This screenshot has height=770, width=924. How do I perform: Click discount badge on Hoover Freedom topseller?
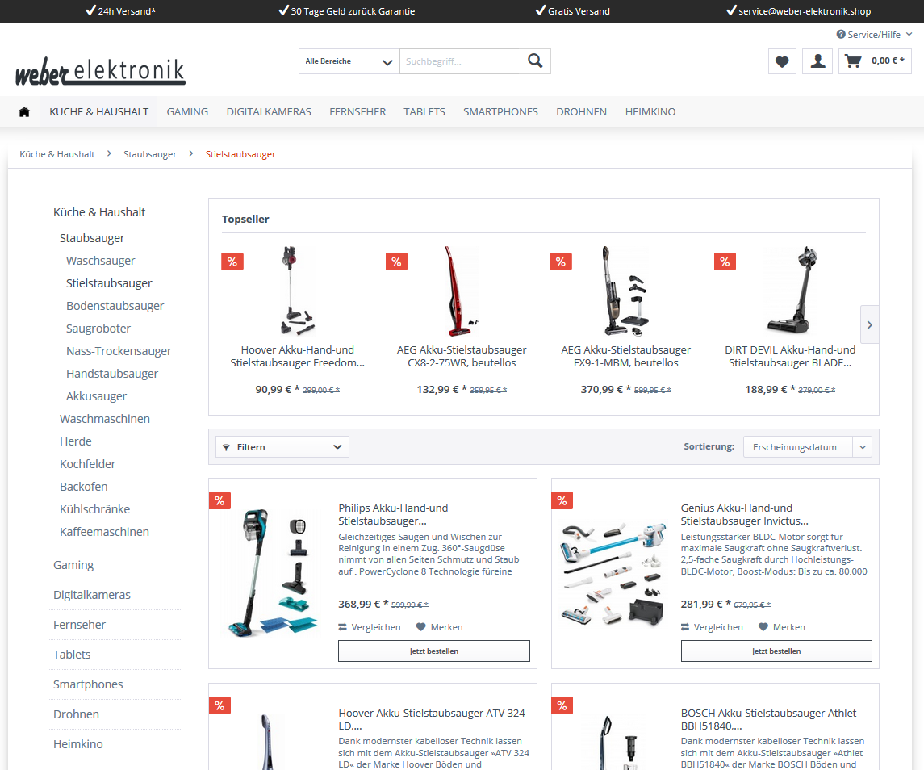point(232,262)
